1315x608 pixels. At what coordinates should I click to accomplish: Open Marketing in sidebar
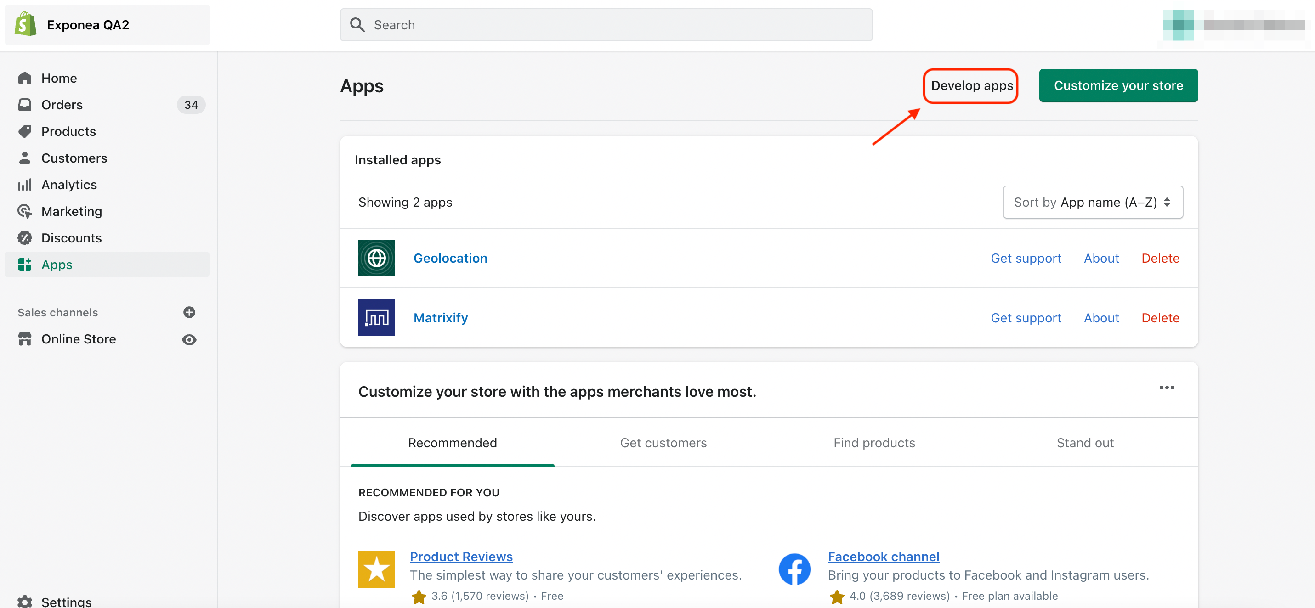coord(72,211)
